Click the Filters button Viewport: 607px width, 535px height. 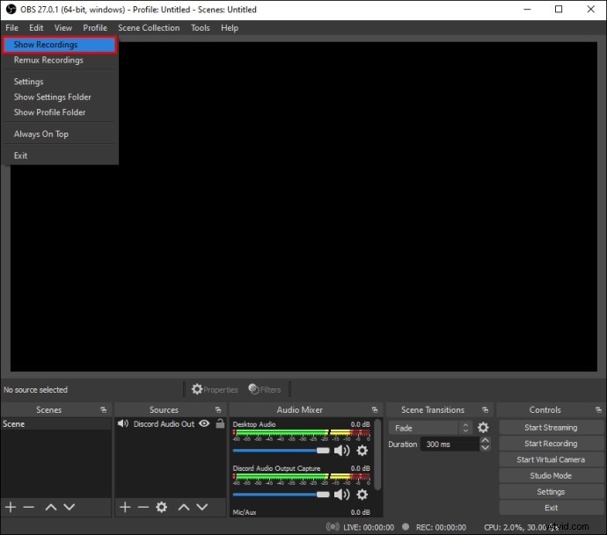click(265, 389)
